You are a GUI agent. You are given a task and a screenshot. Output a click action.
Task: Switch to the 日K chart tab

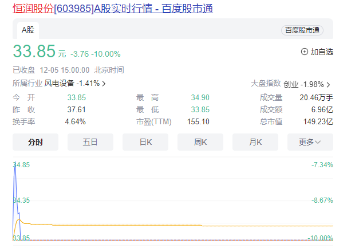[x=145, y=142]
